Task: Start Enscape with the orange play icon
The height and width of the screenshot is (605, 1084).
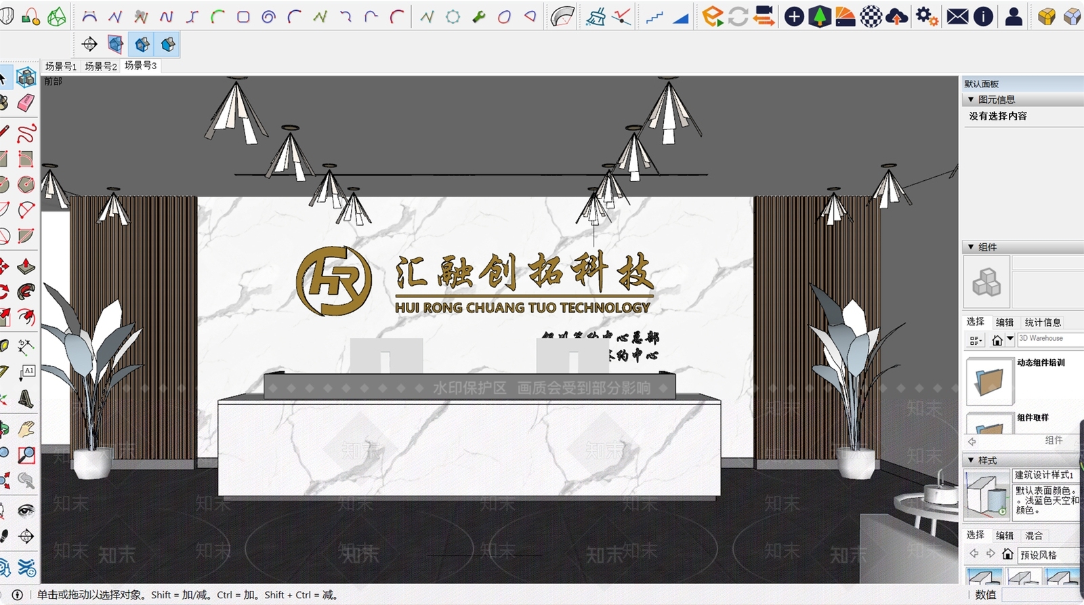Action: tap(712, 16)
